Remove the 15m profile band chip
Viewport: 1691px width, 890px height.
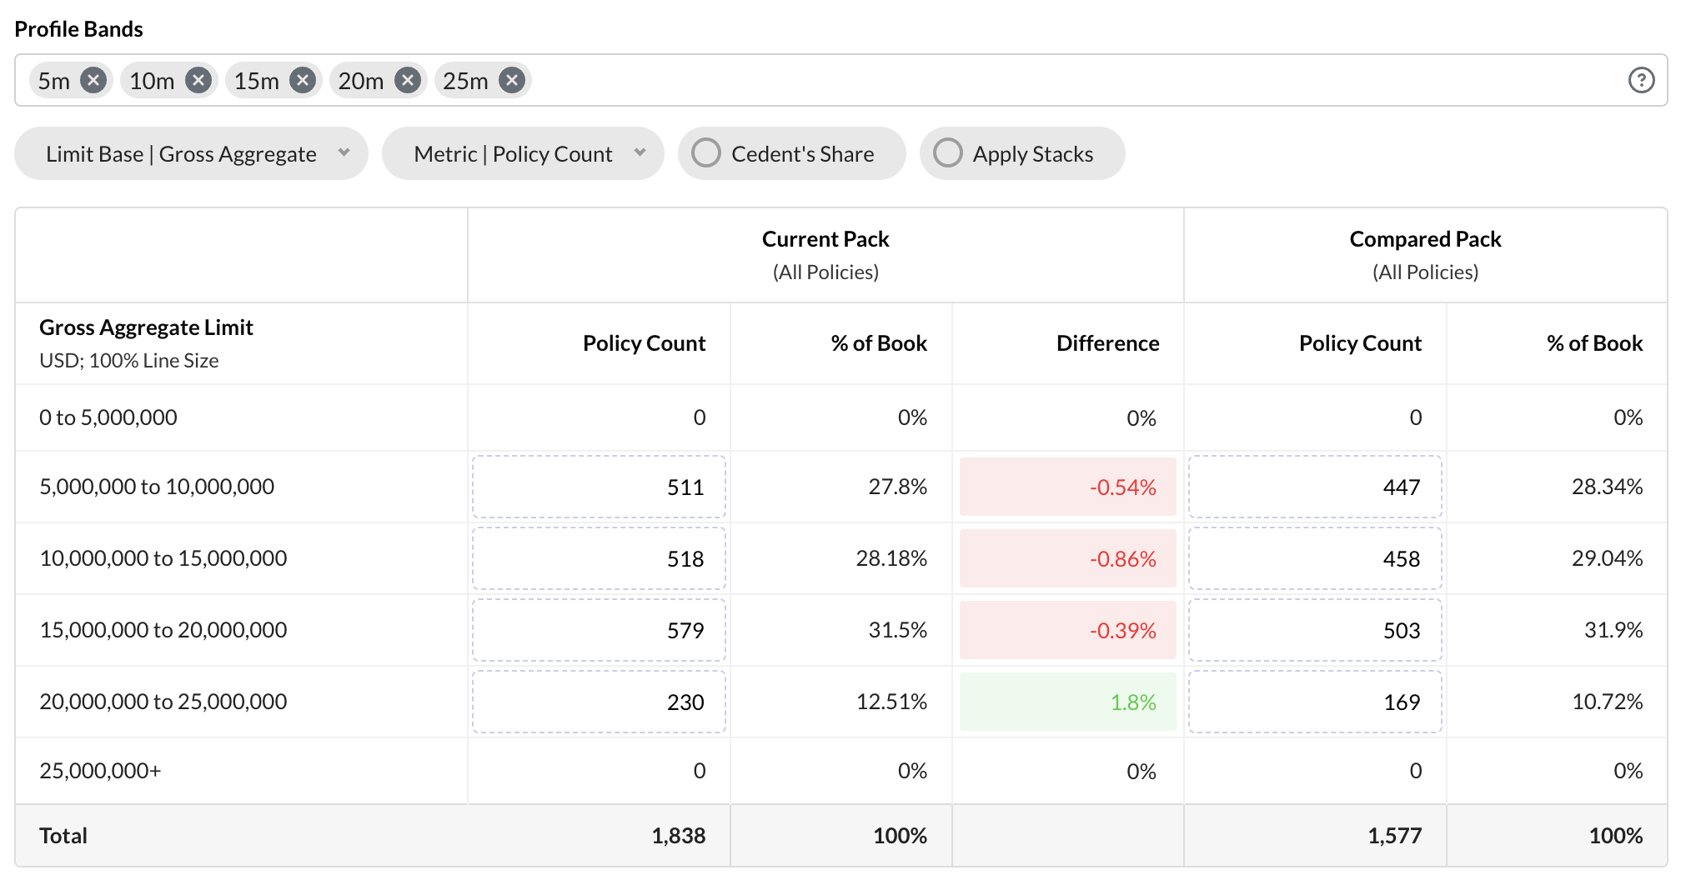(304, 80)
